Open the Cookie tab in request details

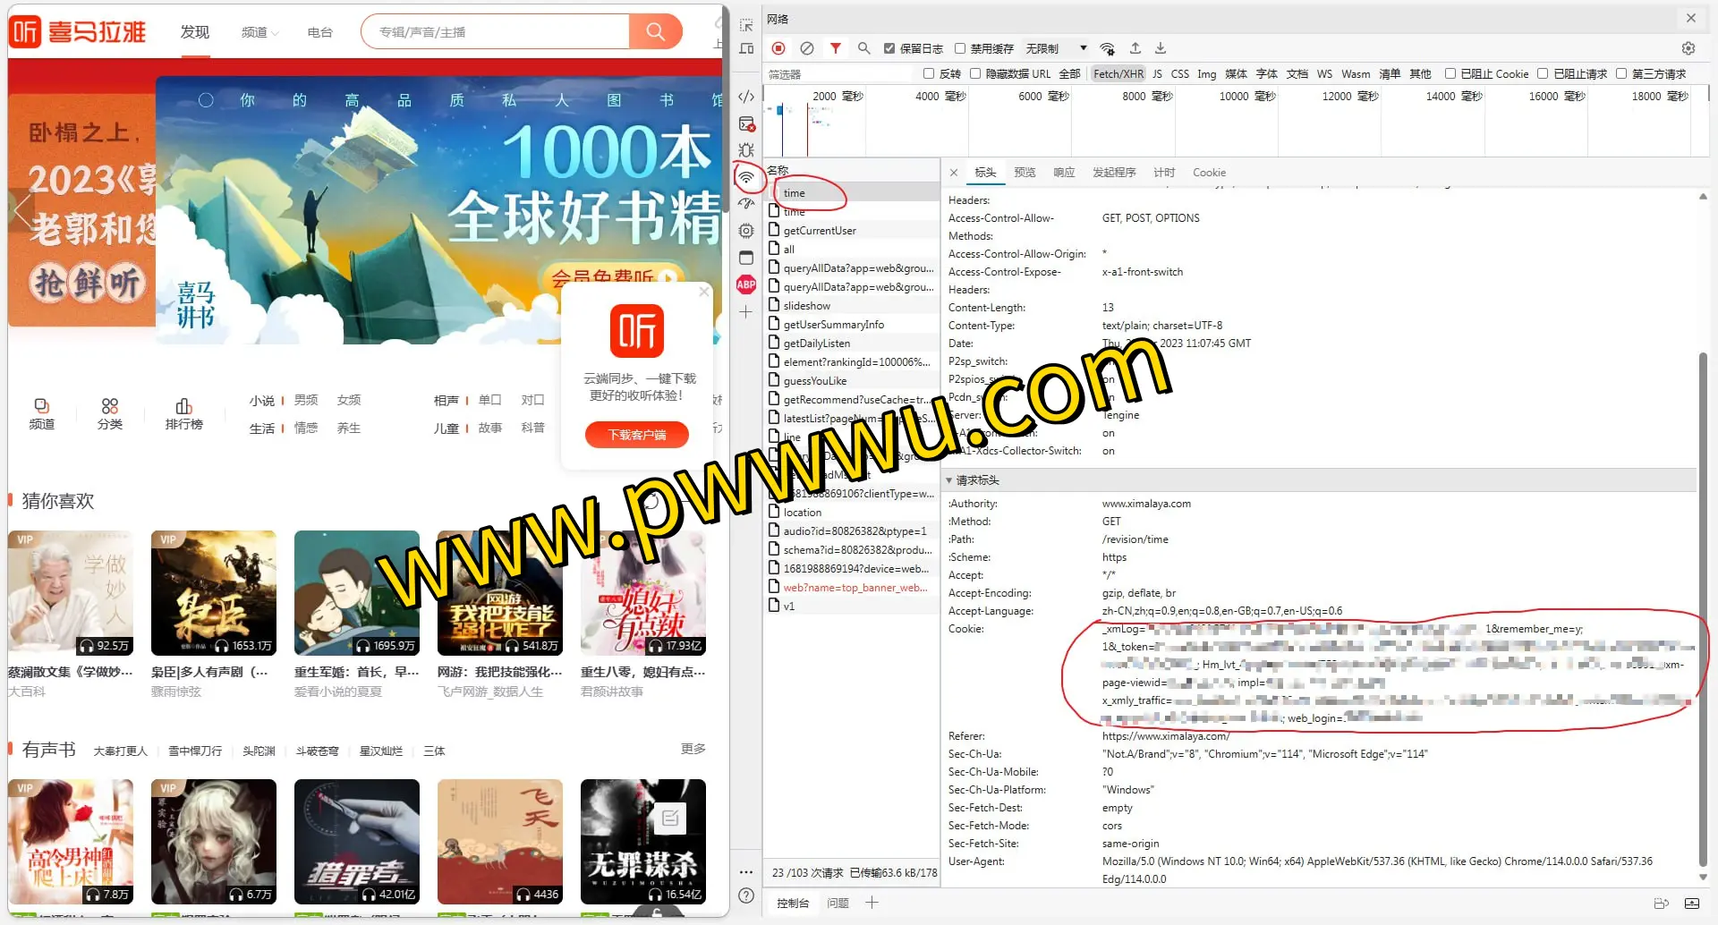1209,173
